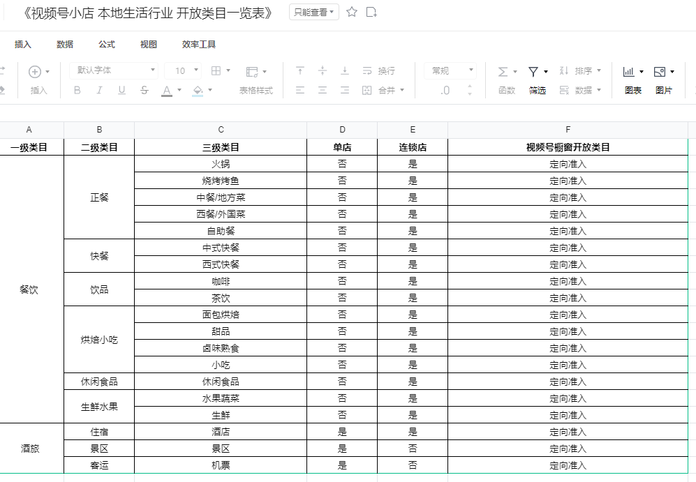Align cell content to bottom
This screenshot has height=482, width=696.
(x=345, y=70)
